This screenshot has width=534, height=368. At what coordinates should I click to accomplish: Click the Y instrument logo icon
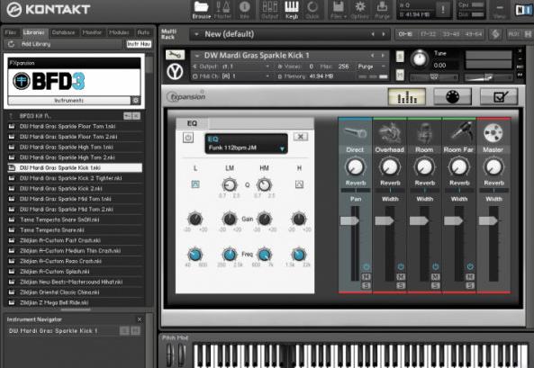pyautogui.click(x=175, y=72)
